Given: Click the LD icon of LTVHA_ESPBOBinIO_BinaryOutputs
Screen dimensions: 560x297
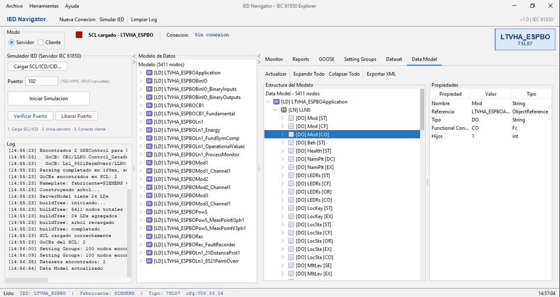Looking at the screenshot, I should coord(149,98).
